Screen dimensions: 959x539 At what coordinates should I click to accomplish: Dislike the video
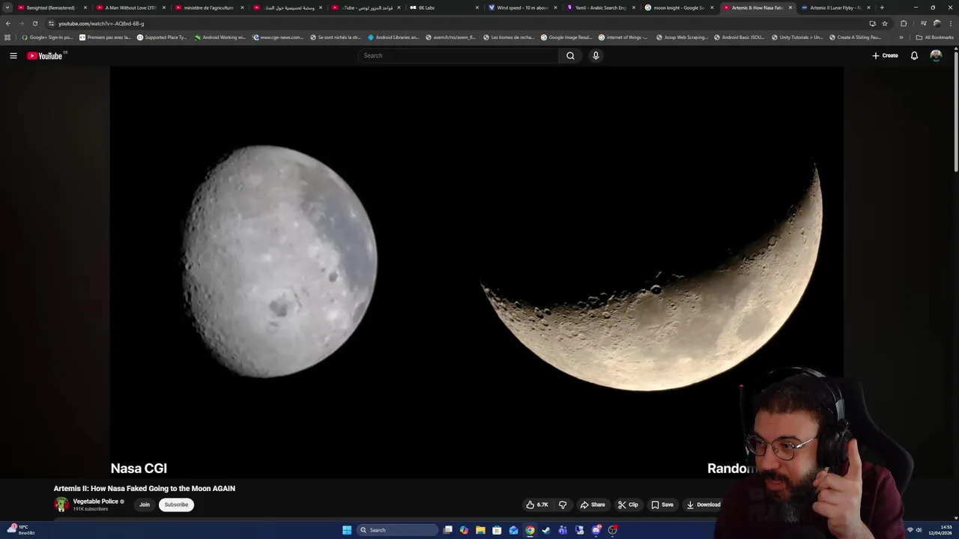[563, 505]
